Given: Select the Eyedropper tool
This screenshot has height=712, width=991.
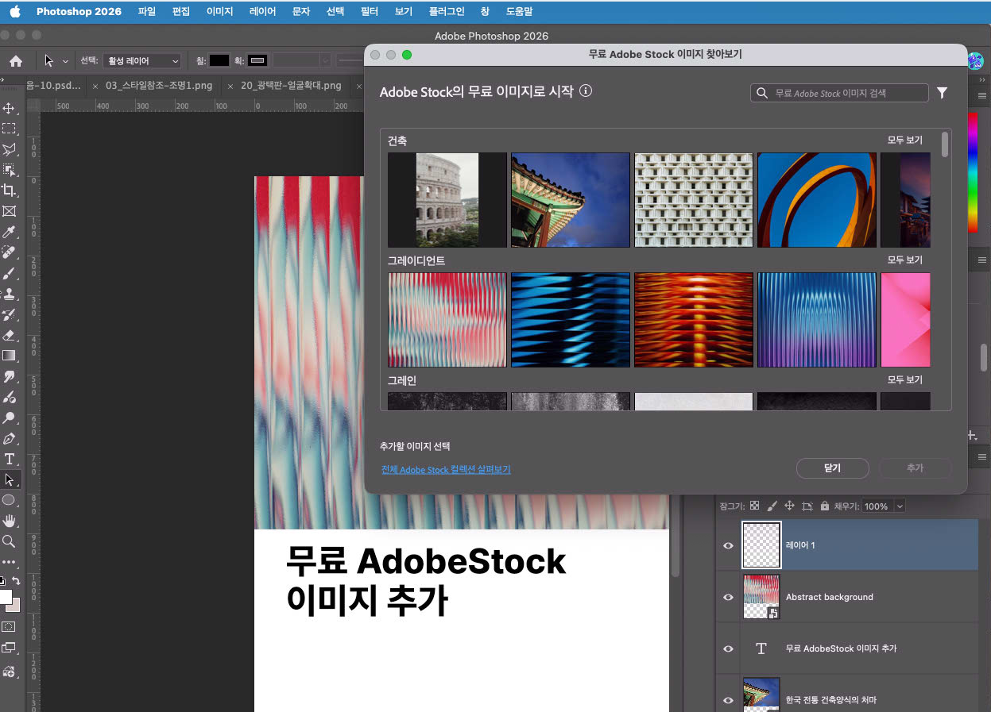Looking at the screenshot, I should click(10, 232).
